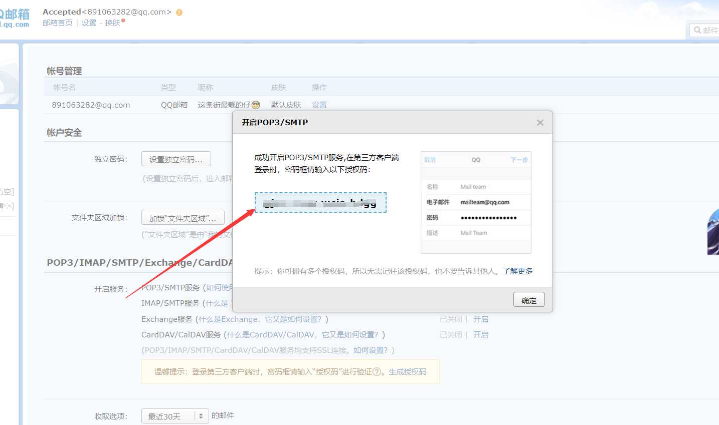Open 什么是CardDAV/CalDAV，它又是如何设置？ help link

click(303, 334)
